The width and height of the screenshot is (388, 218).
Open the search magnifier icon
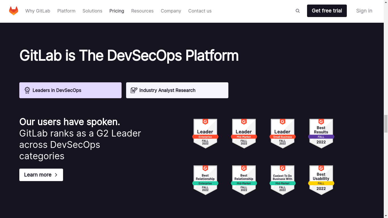click(x=298, y=11)
